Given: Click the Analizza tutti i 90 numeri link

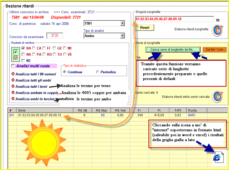Looking at the screenshot, I should tap(35, 74).
